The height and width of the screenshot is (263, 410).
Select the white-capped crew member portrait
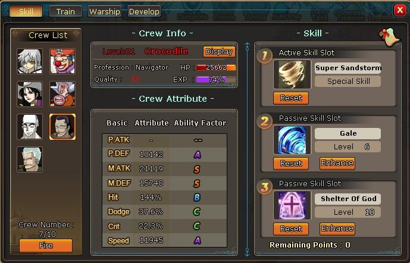(30, 127)
